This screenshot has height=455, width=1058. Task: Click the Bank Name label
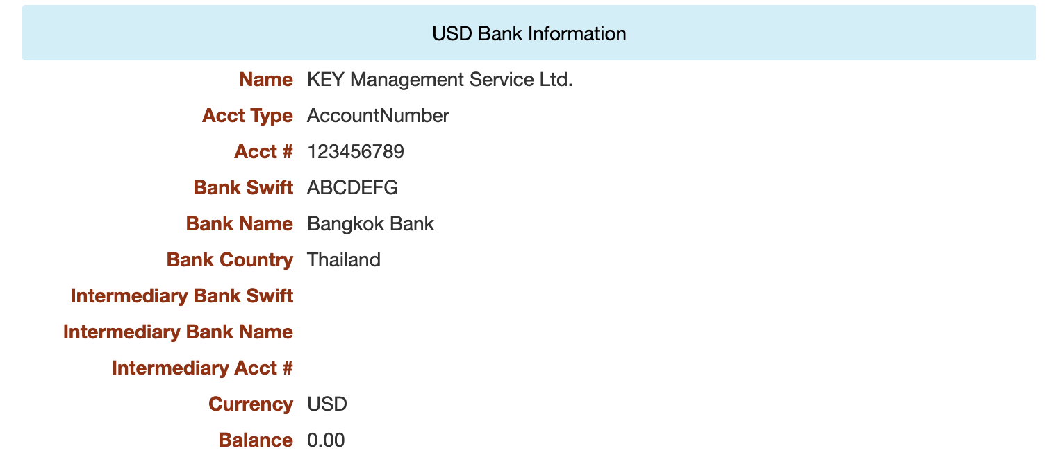(239, 224)
